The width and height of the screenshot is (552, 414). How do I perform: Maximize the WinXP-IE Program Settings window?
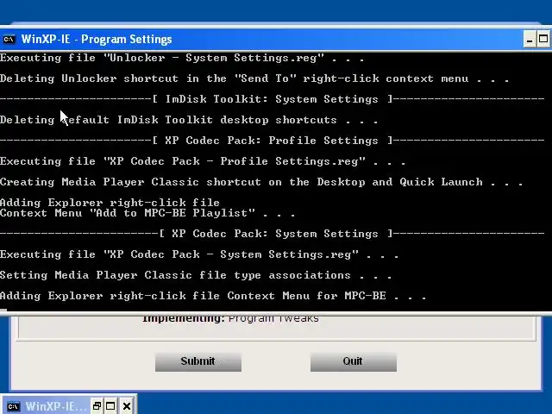click(x=543, y=39)
